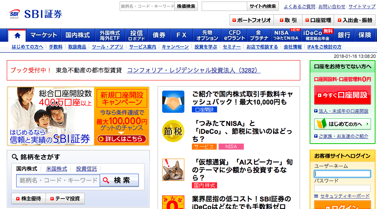The width and height of the screenshot is (377, 209).
Task: Click the テーマ投資 button
Action: point(65,199)
